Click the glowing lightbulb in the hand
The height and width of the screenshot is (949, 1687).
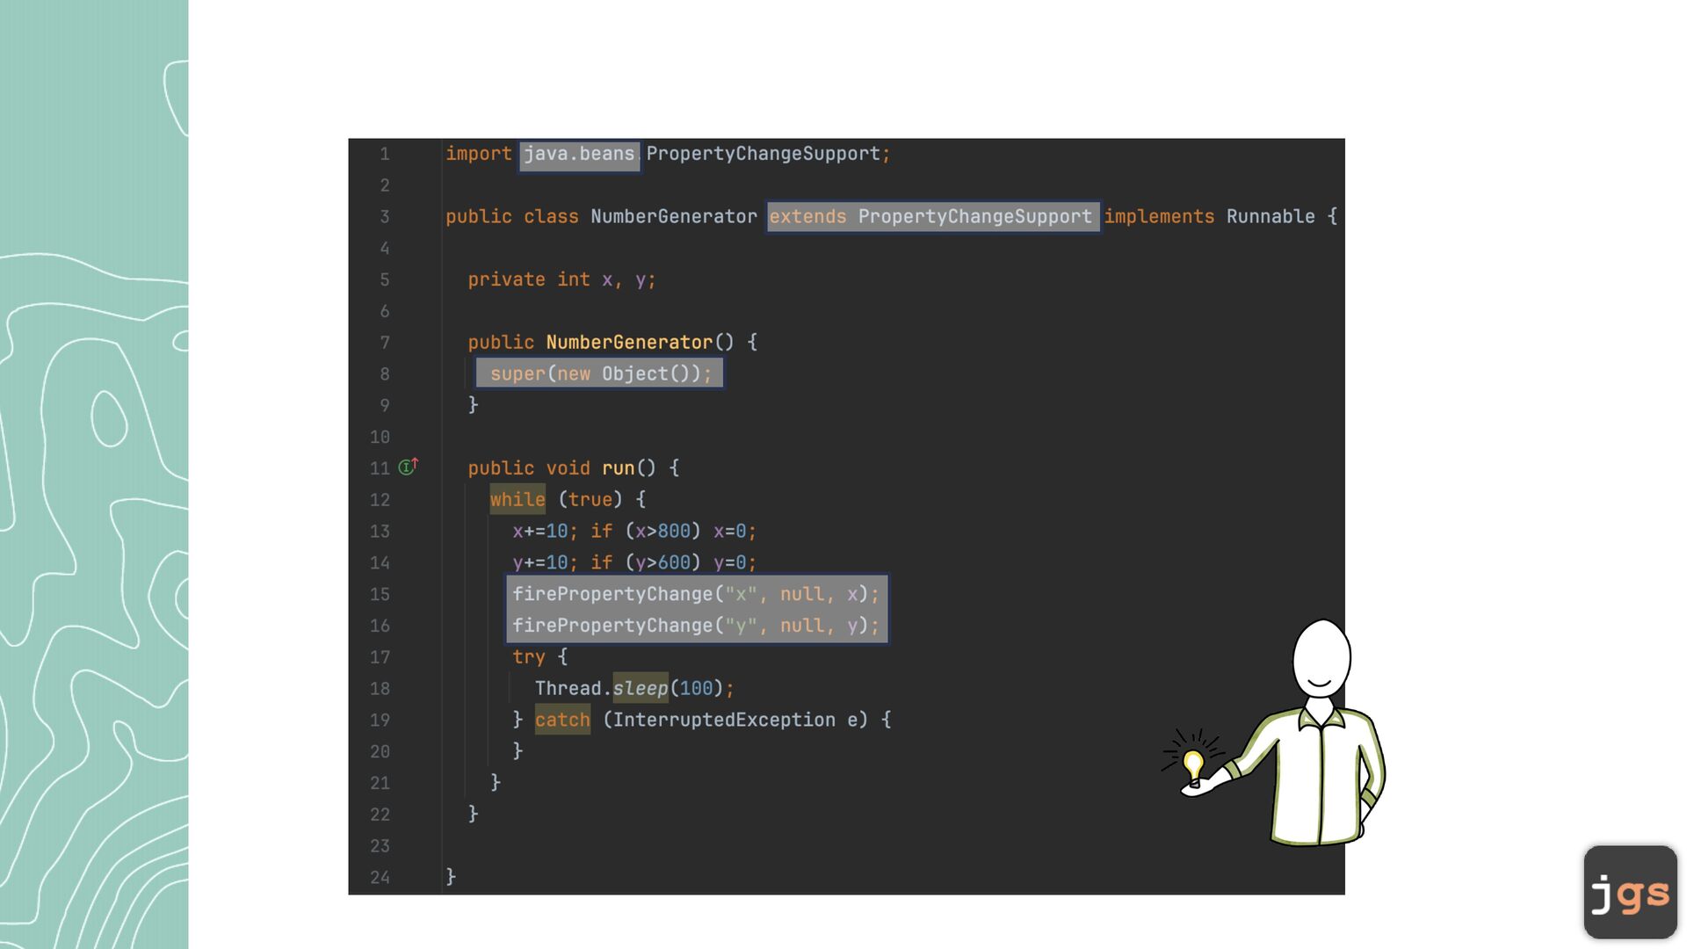(1192, 763)
